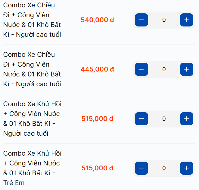This screenshot has height=190, width=199.
Task: Select the Chiều Đi combo title priced 445,000 đ
Action: point(32,69)
